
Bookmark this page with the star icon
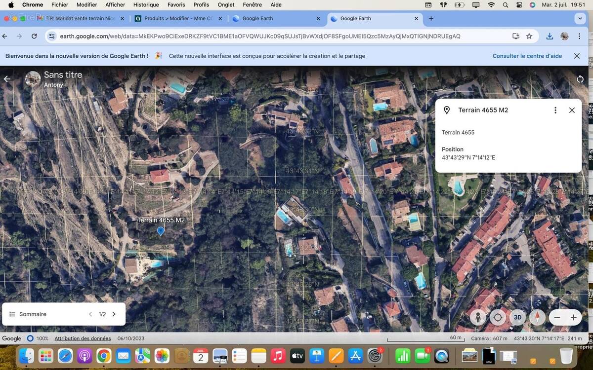(529, 36)
